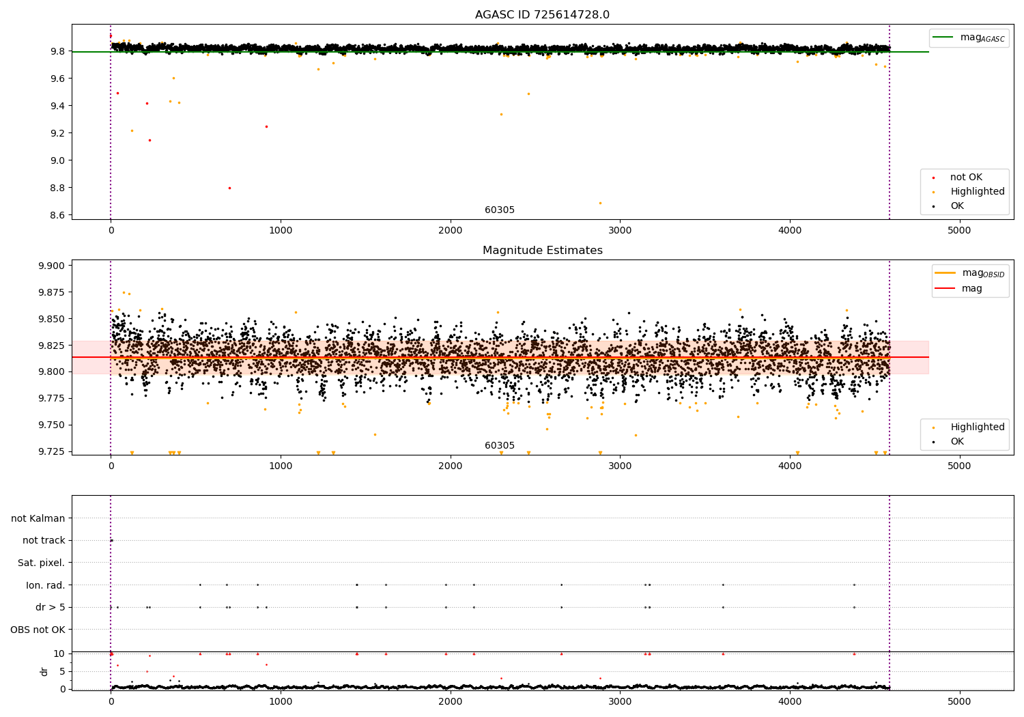1024x717 pixels.
Task: Click the 'Magnitude Estimates' plot title
Action: (542, 251)
